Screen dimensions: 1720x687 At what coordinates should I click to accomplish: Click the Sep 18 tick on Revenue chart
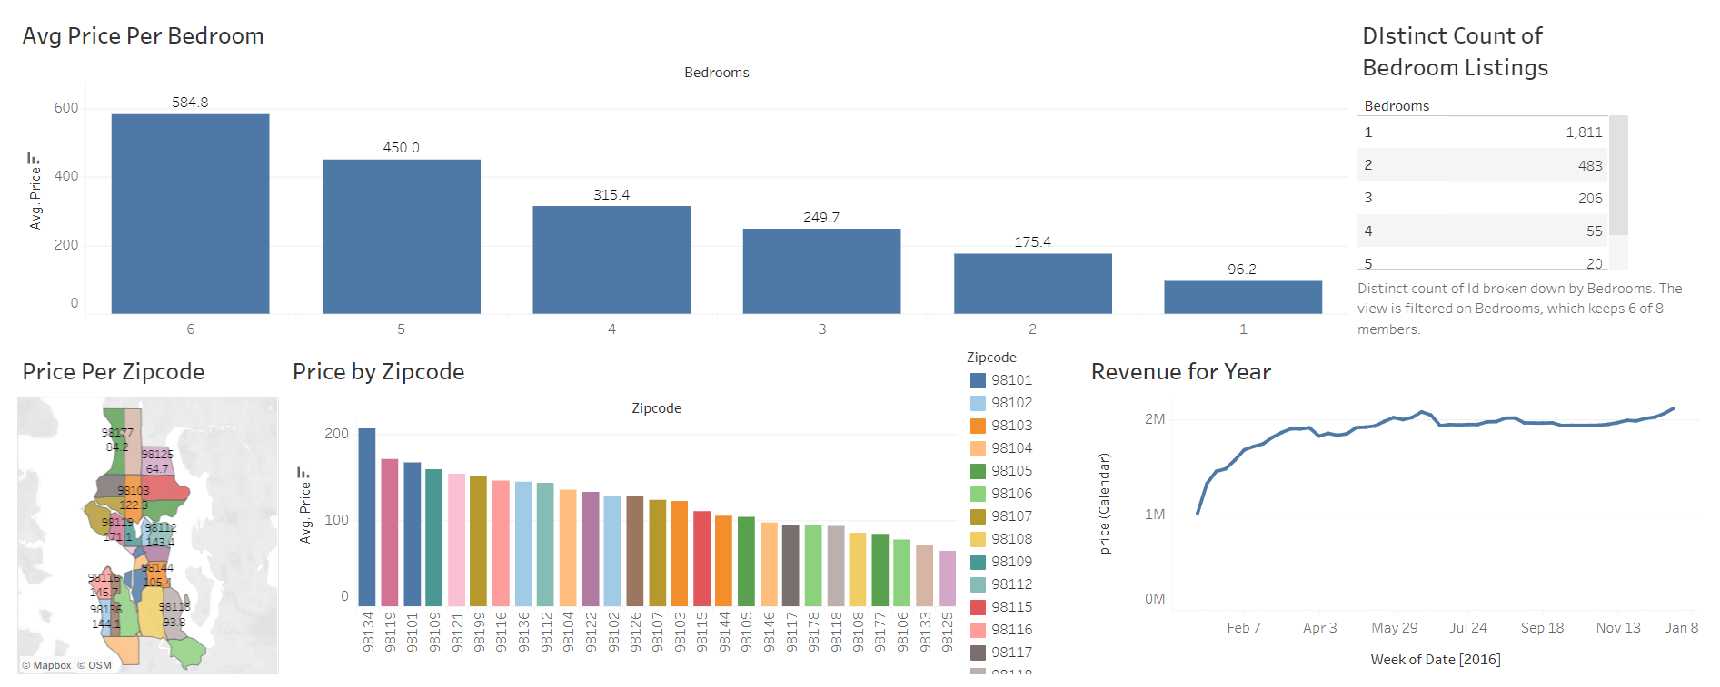click(1543, 628)
